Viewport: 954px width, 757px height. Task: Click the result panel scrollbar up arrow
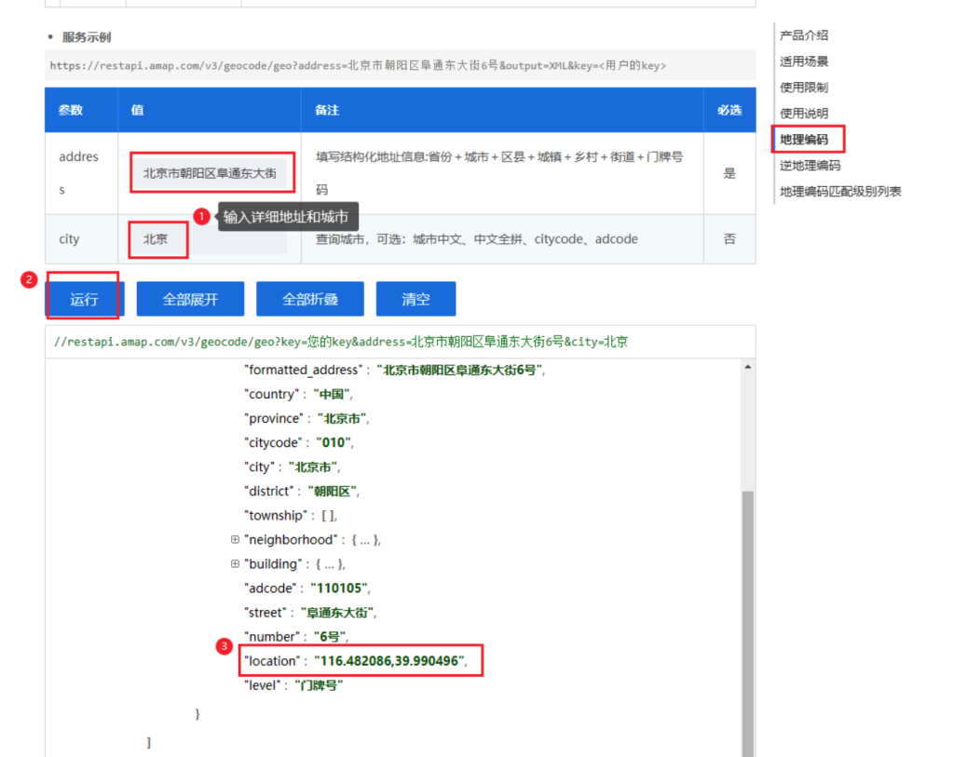pos(747,367)
